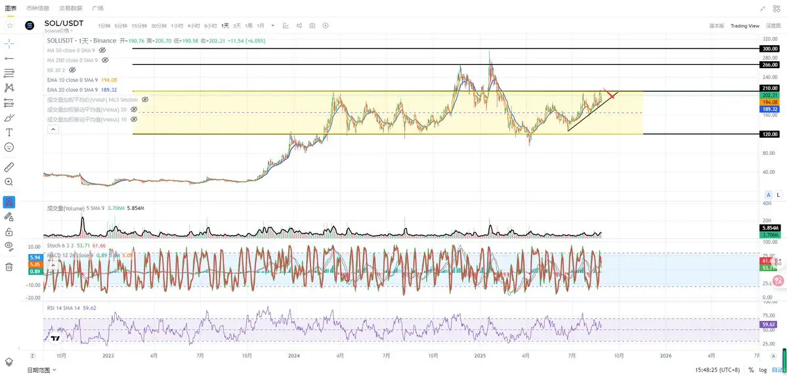The width and height of the screenshot is (787, 376).
Task: Unhide the VWMA 20 indicator
Action: click(x=134, y=109)
